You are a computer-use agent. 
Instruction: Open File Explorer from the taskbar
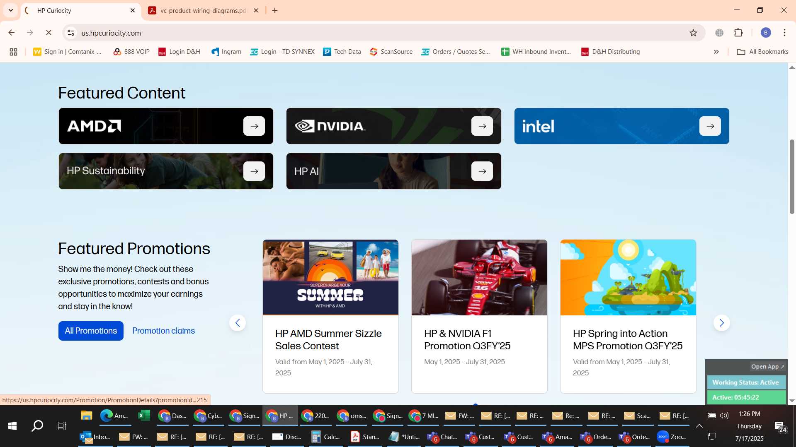click(86, 416)
